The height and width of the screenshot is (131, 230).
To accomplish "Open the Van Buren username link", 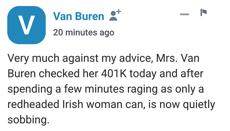I will [79, 16].
